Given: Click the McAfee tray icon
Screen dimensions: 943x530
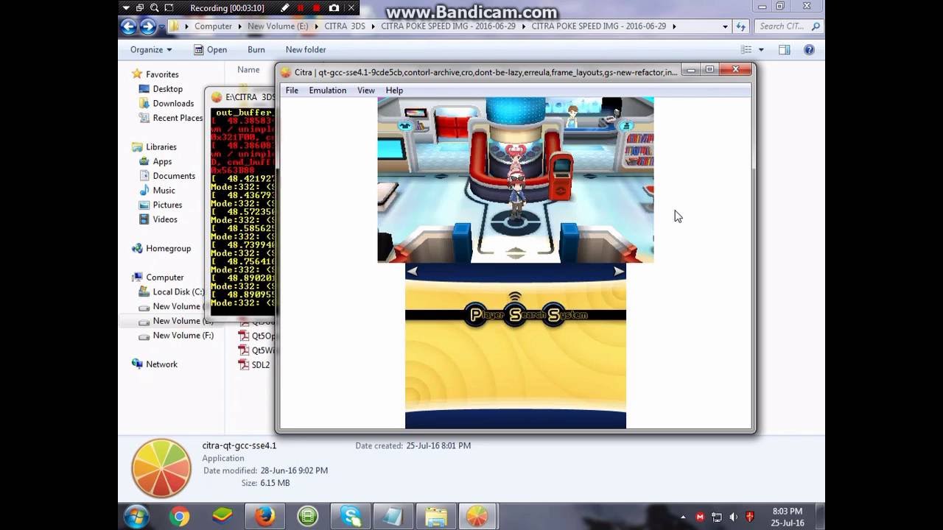Looking at the screenshot, I should coord(701,517).
